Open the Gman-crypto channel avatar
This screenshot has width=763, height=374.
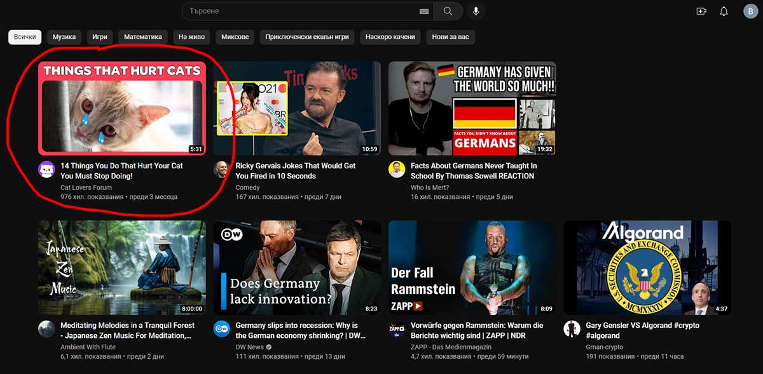(572, 329)
